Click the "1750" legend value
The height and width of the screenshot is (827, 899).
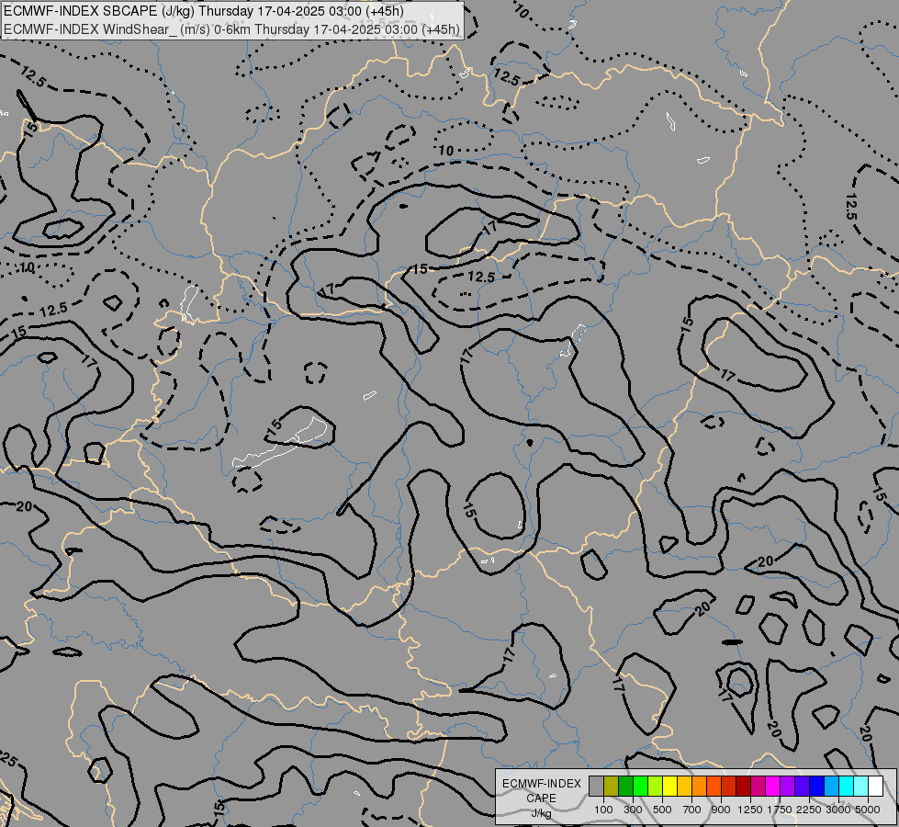coord(780,810)
